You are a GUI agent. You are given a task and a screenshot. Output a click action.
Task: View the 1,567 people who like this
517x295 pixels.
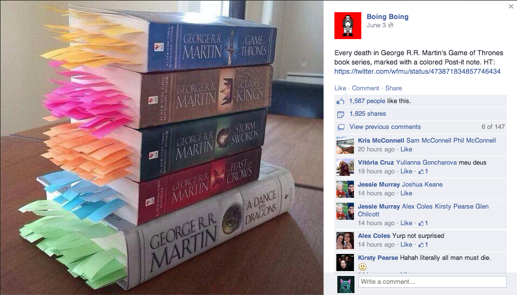[x=367, y=101]
